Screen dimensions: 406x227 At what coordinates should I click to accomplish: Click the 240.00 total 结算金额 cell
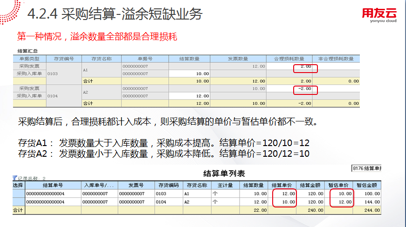pos(310,210)
